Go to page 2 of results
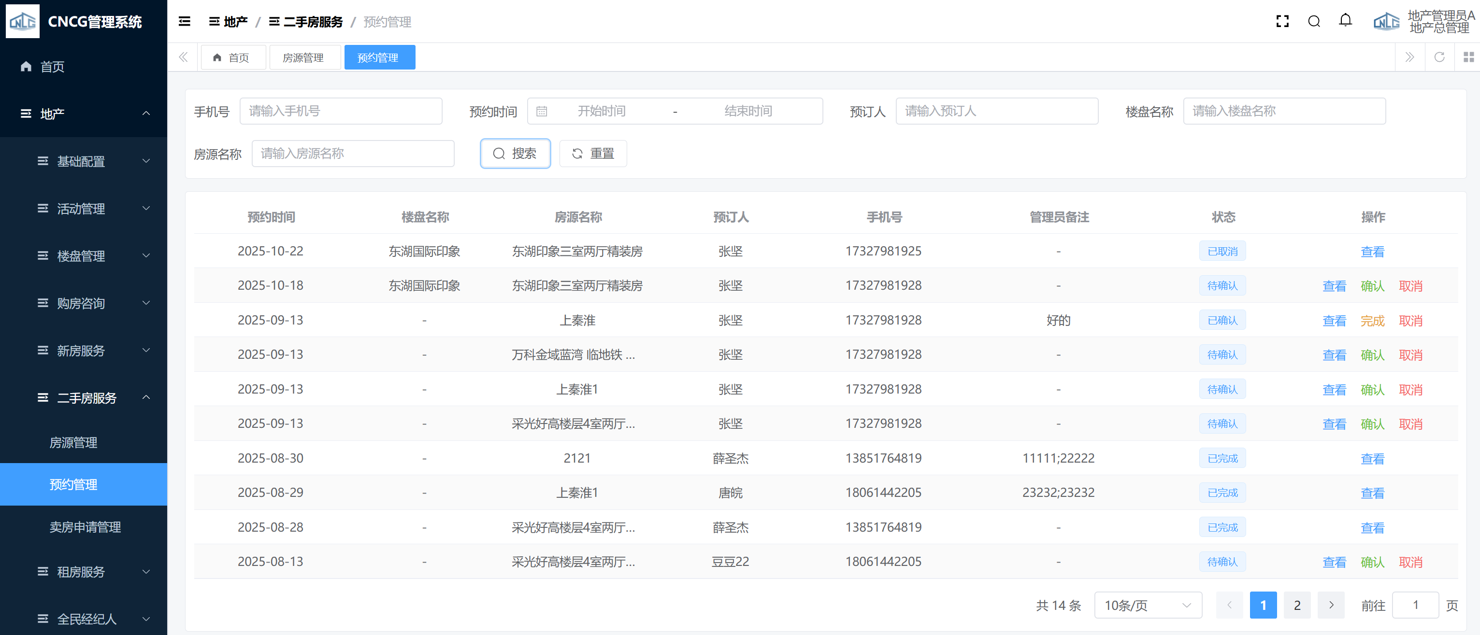The image size is (1480, 635). pos(1297,605)
